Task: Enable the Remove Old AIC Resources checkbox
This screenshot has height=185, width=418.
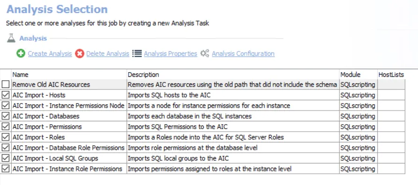Action: pos(6,85)
